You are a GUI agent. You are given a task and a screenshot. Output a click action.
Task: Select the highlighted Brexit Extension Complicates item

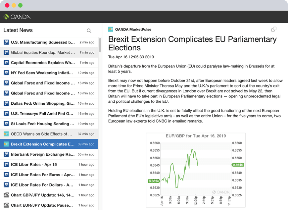click(43, 144)
